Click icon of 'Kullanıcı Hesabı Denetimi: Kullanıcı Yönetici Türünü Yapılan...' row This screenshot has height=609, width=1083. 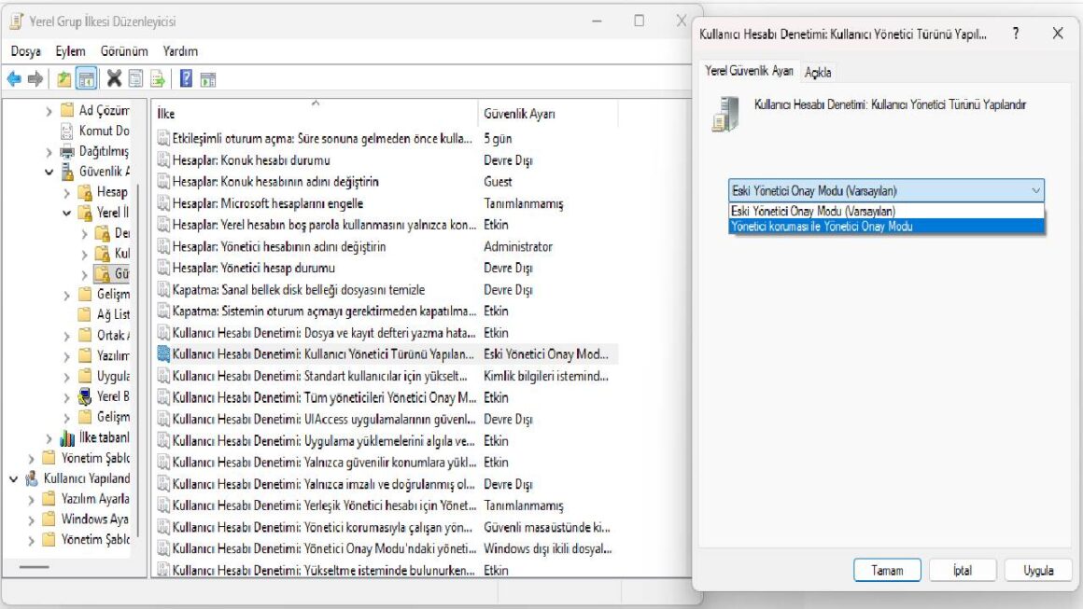click(163, 353)
